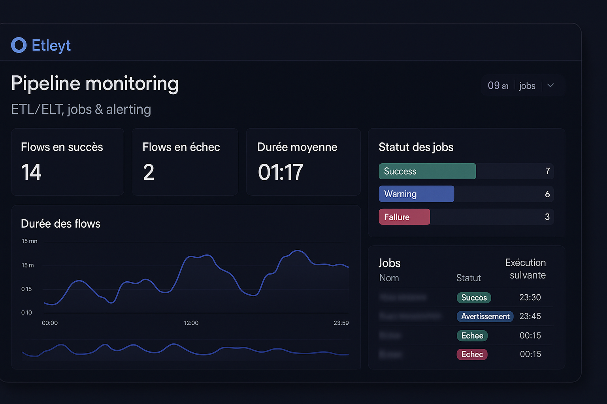Screen dimensions: 607x404
Task: Click the blue Warning status bar
Action: [416, 194]
